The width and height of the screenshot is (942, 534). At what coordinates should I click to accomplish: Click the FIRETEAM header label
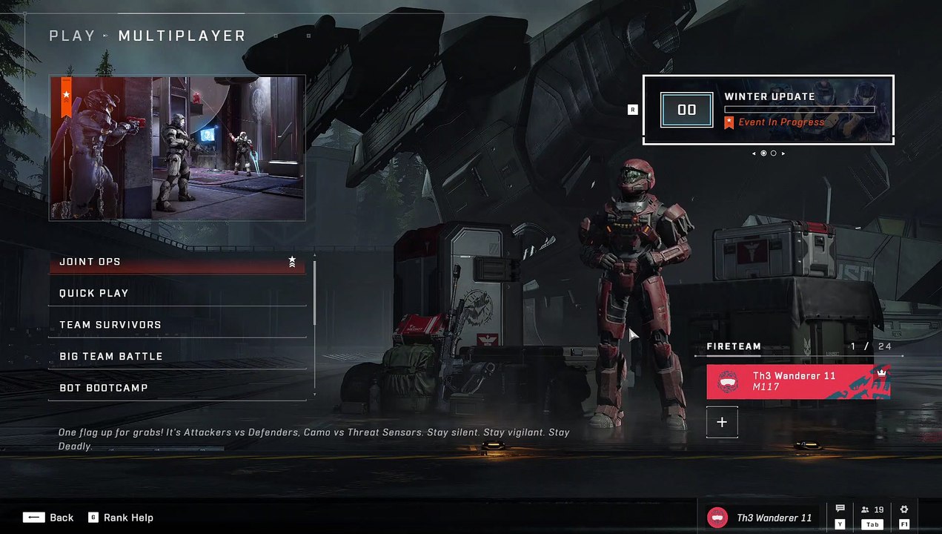tap(734, 346)
